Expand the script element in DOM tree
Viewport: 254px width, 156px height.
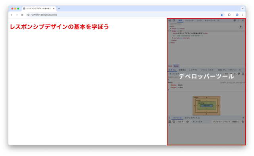coord(172,38)
